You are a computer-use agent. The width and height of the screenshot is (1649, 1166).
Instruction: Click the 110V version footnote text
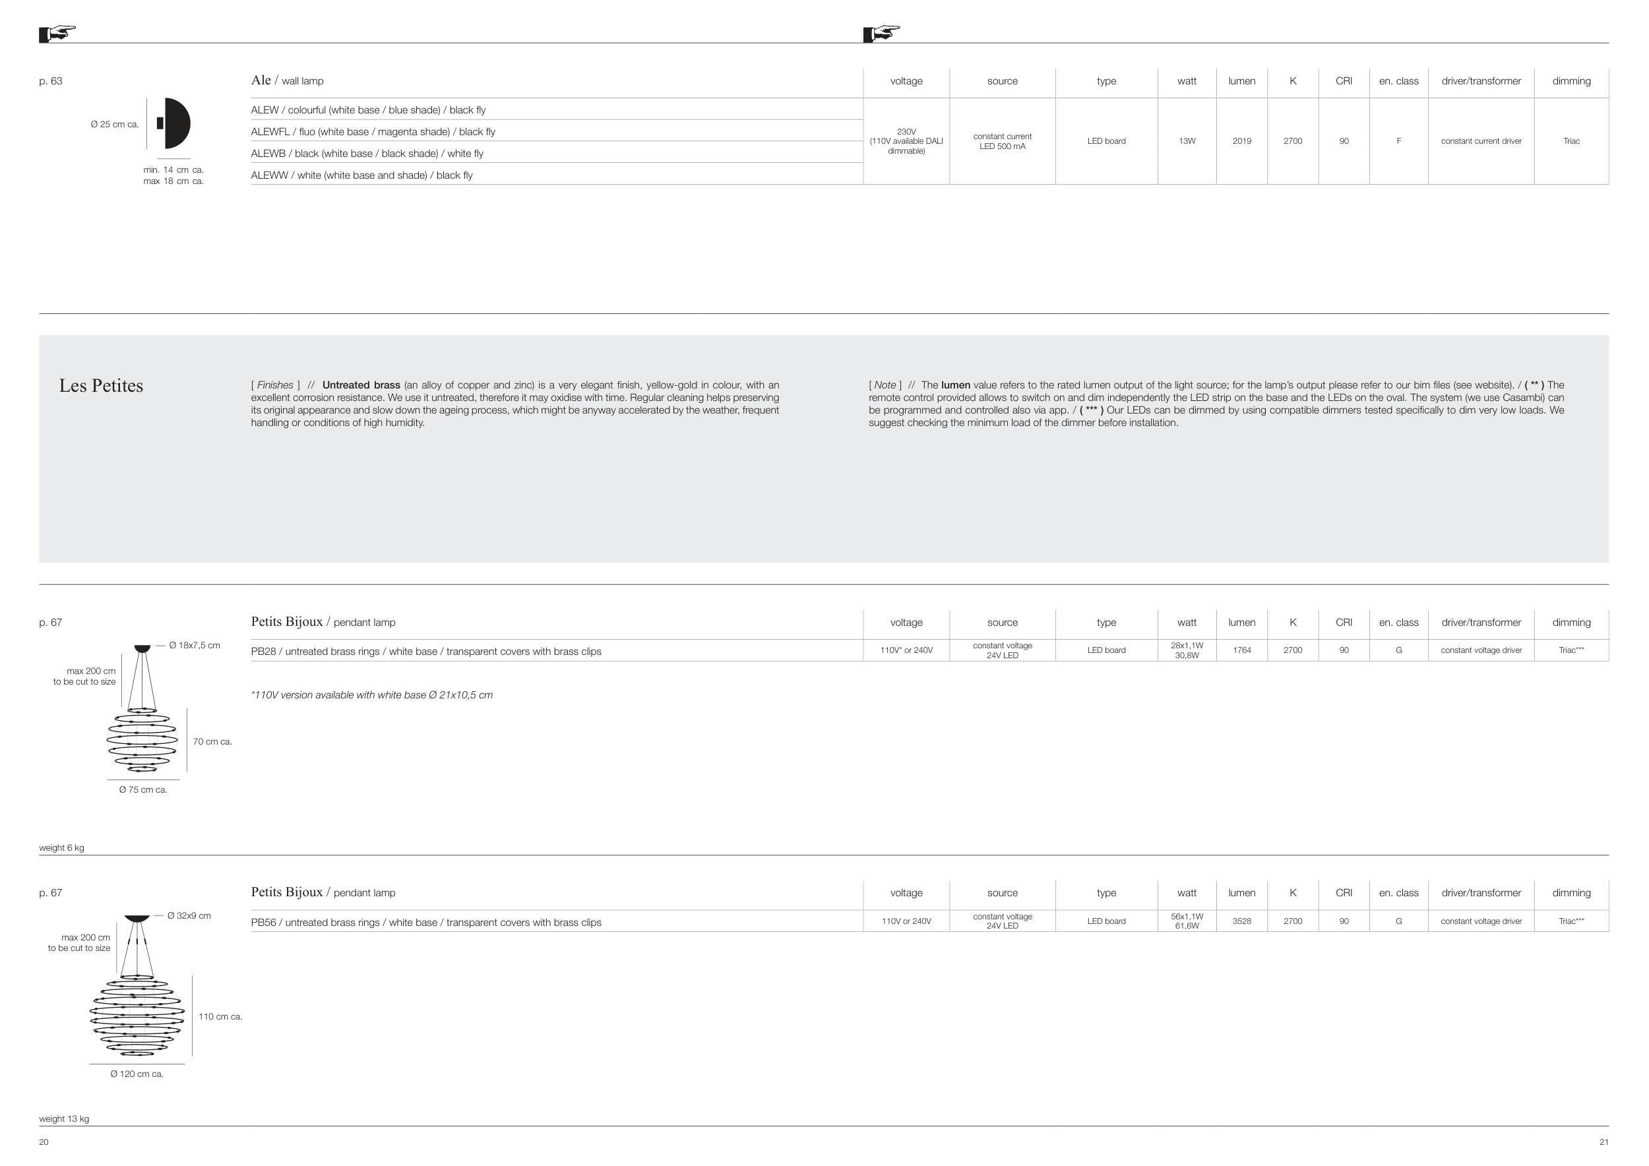371,695
